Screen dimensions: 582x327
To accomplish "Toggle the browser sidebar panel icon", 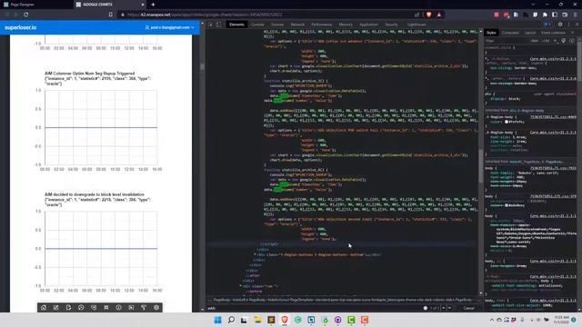I will tap(555, 15).
